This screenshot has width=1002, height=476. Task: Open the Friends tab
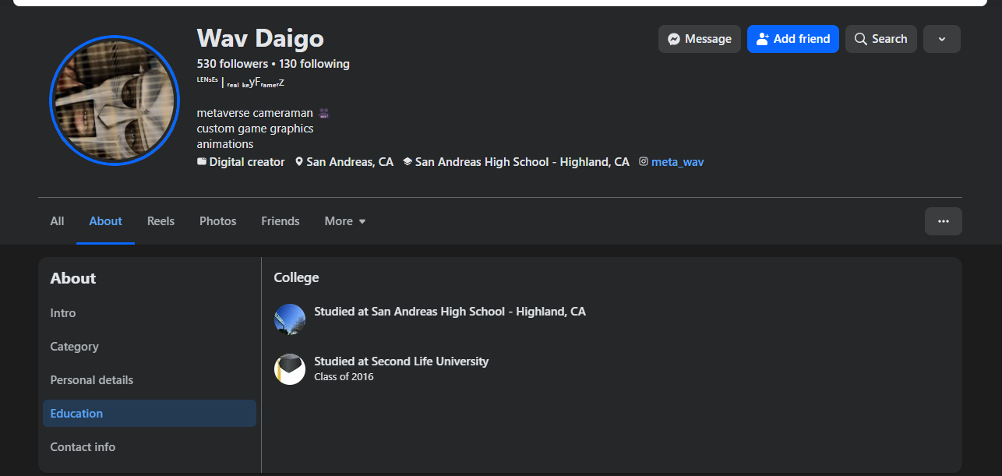click(280, 221)
